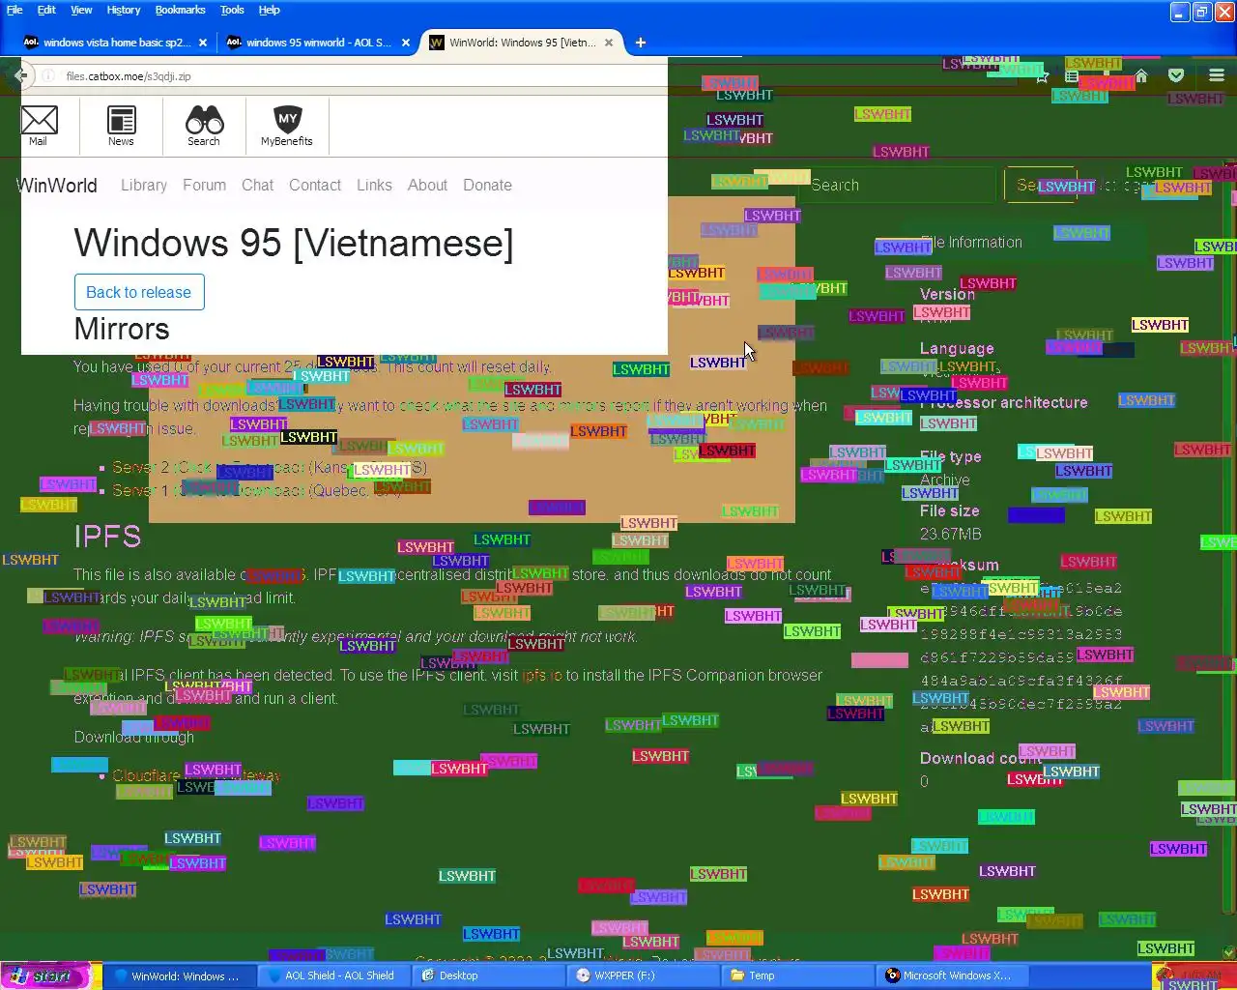Open the Donate nav link
The width and height of the screenshot is (1237, 990).
[x=487, y=185]
